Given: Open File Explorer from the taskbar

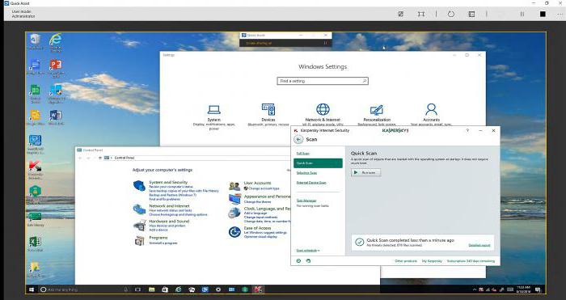Looking at the screenshot, I should point(152,289).
